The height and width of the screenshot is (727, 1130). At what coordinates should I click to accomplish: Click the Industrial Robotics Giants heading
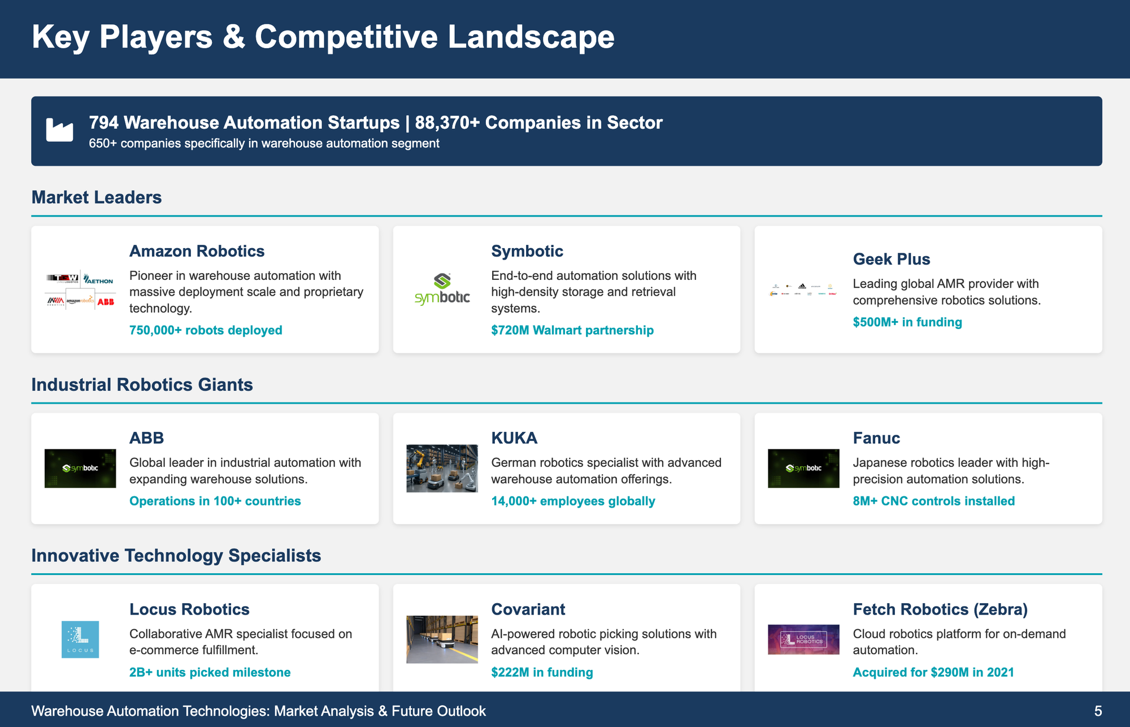coord(142,384)
